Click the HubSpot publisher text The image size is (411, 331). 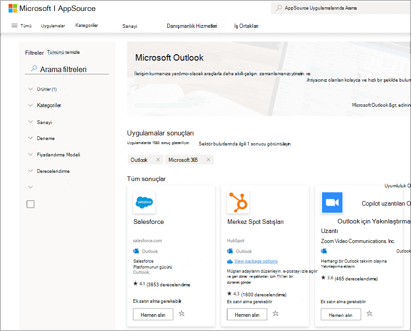coord(236,240)
